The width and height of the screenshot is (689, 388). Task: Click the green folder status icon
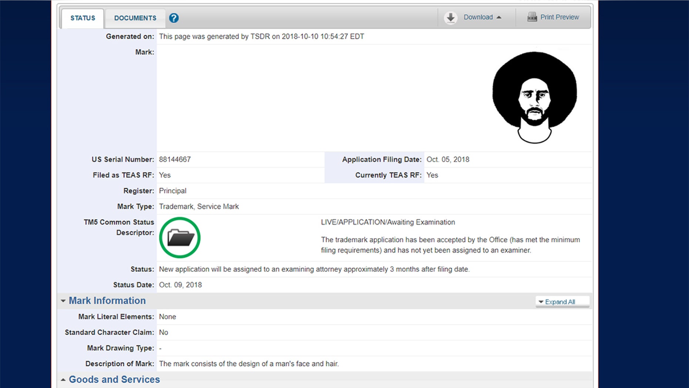pyautogui.click(x=180, y=237)
